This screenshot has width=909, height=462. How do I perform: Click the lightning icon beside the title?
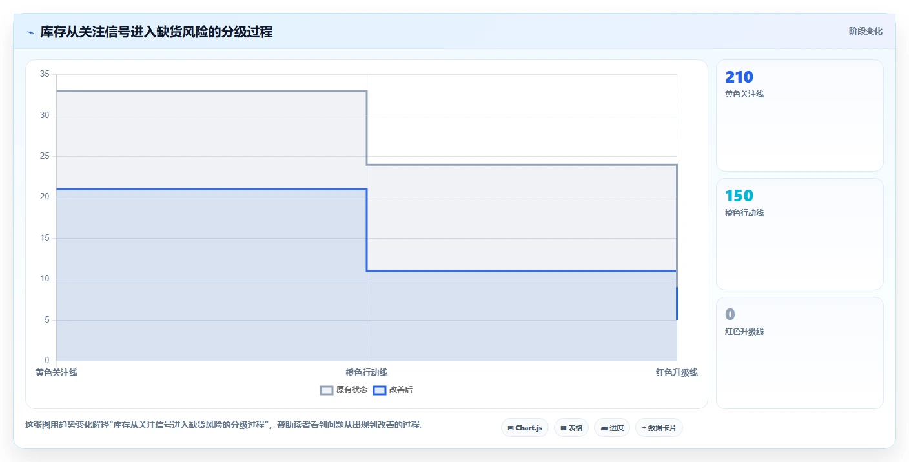[30, 32]
